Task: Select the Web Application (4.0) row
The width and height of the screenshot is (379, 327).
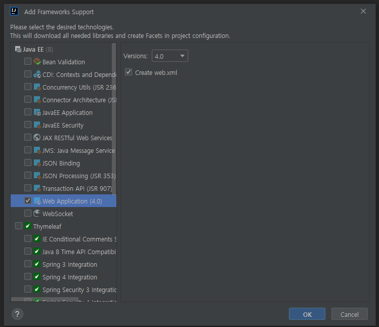Action: tap(63, 201)
